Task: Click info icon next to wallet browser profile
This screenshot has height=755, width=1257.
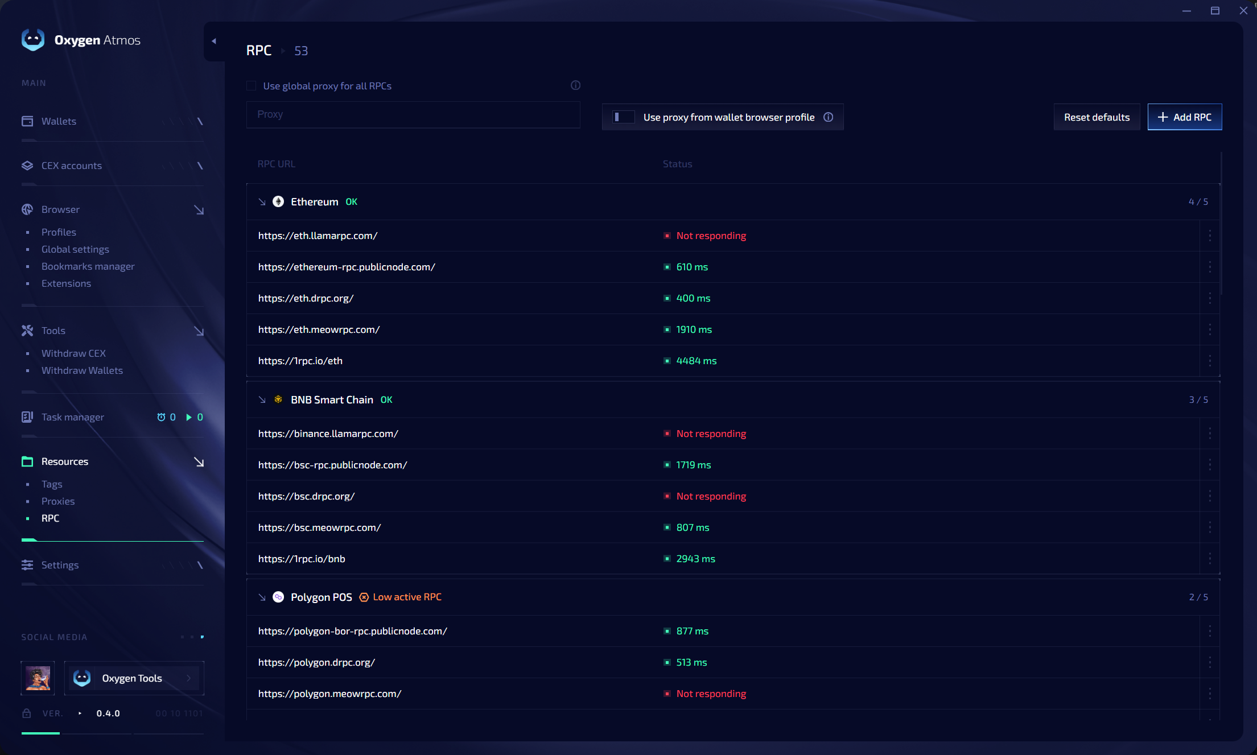Action: [829, 117]
